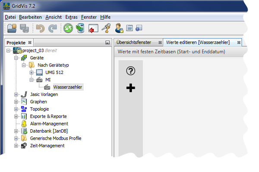Viewport: 259px width, 172px height.
Task: Select the Datenbank [JanDB] tree item
Action: tap(49, 131)
